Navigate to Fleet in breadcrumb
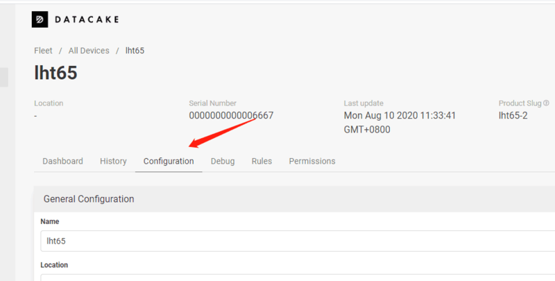This screenshot has height=281, width=555. coord(43,51)
